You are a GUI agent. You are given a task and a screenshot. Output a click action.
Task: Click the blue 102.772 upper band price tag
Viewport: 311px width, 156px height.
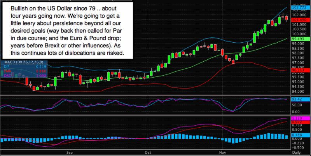click(299, 8)
